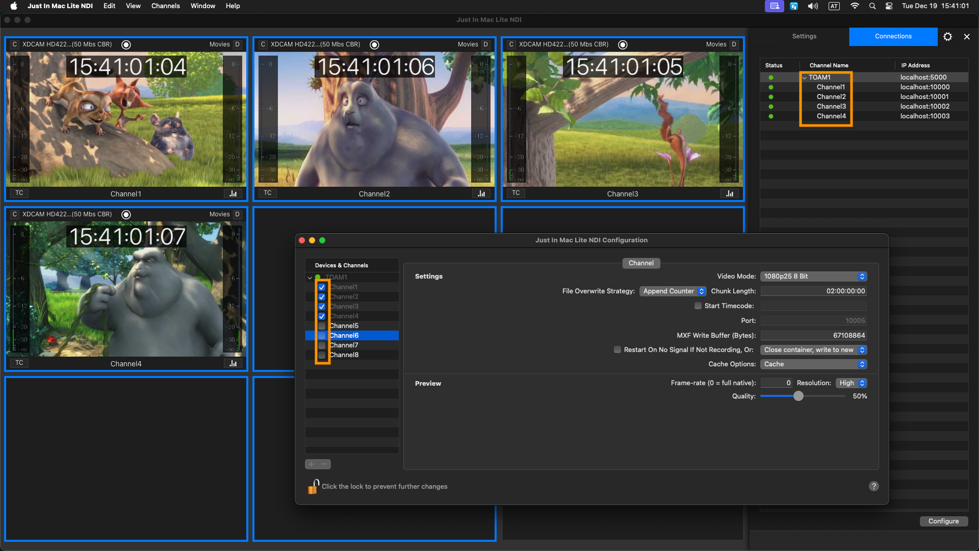The height and width of the screenshot is (551, 979).
Task: Open audio levels icon on Channel3 viewer
Action: [730, 193]
